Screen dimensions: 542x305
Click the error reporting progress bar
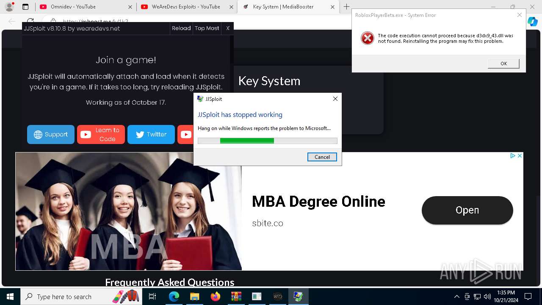point(268,141)
